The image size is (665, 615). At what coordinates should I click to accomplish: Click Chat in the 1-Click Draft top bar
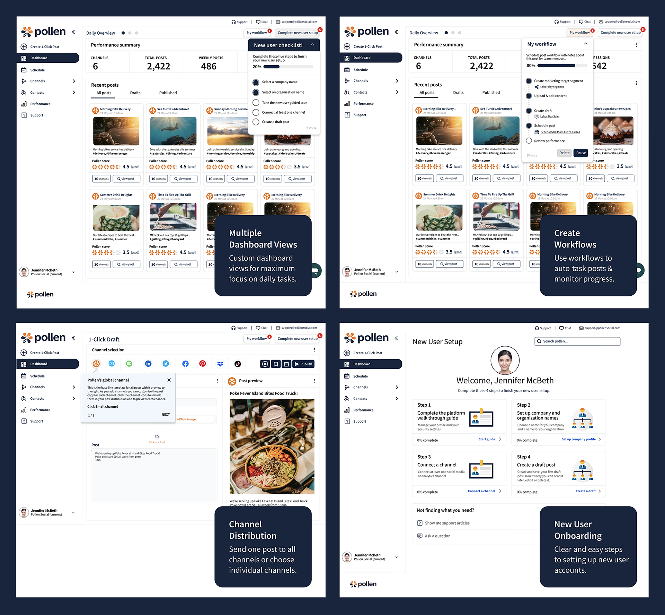[261, 328]
